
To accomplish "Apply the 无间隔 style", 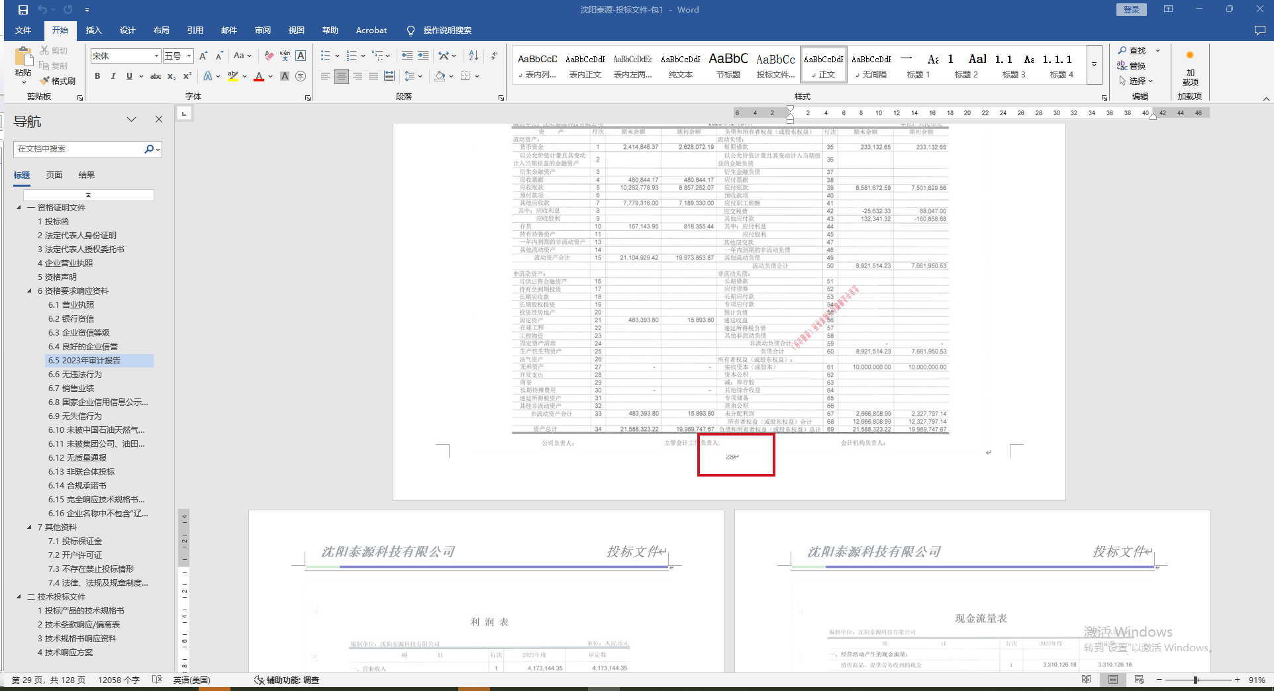I will (871, 65).
